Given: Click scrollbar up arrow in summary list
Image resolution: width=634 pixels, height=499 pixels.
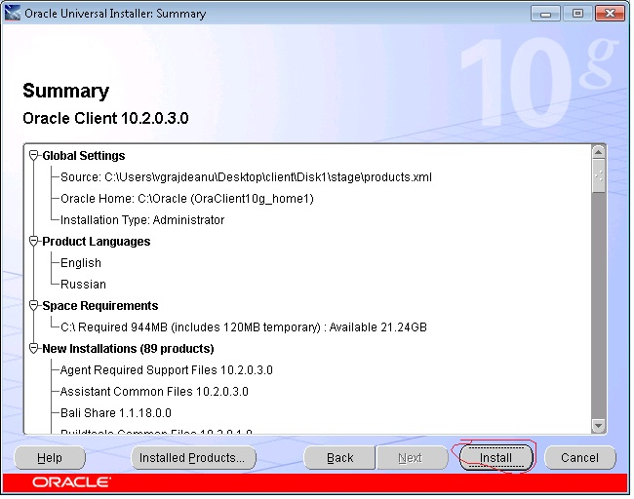Looking at the screenshot, I should [599, 152].
